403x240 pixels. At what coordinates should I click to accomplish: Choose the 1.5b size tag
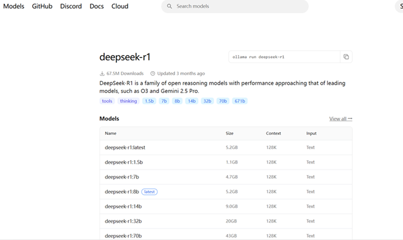click(x=149, y=101)
